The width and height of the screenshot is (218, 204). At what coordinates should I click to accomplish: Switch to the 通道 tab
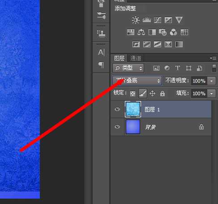136,58
